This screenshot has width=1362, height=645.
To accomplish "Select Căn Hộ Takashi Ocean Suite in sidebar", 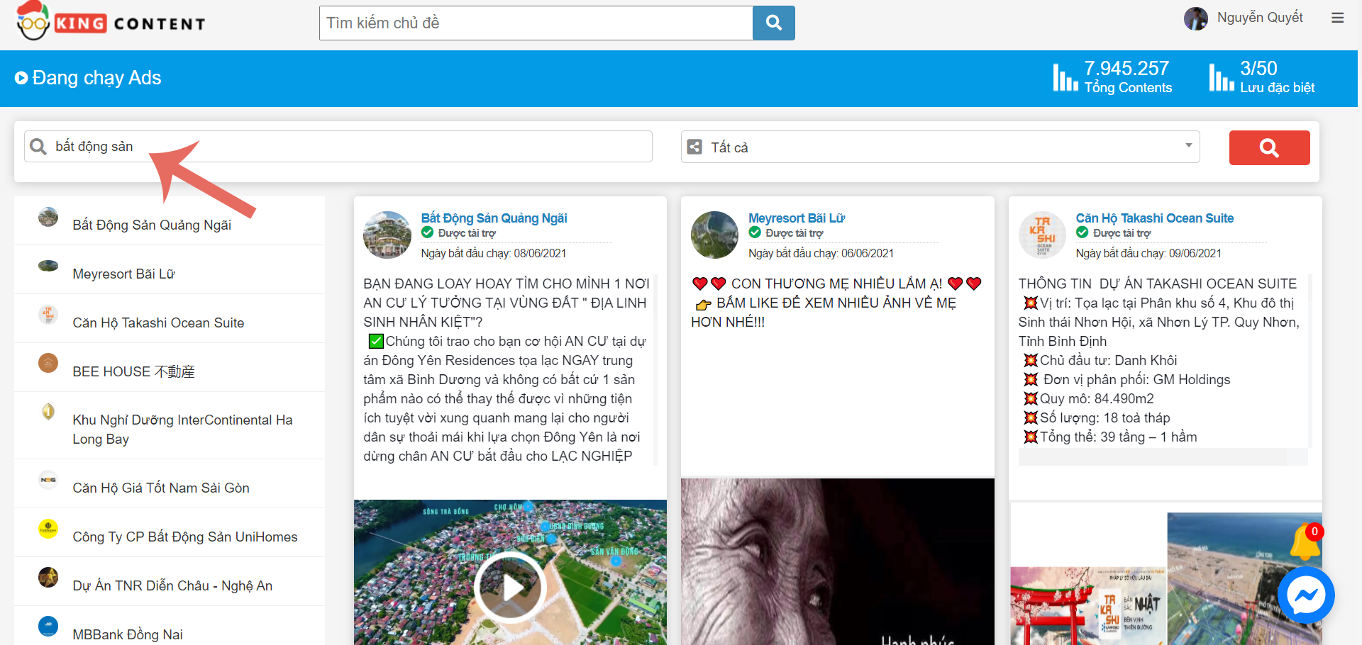I will click(170, 318).
